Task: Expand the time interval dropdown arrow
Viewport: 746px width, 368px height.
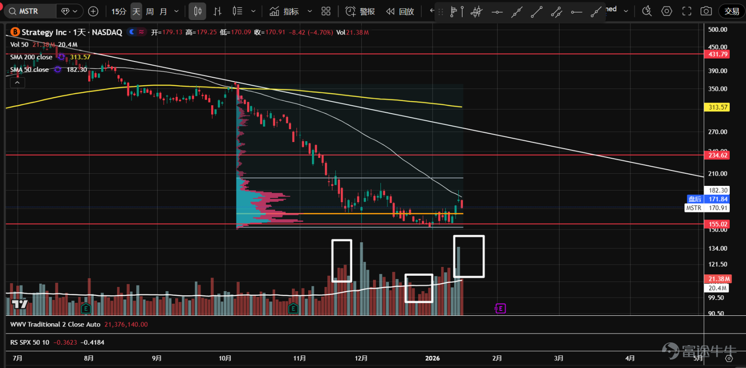Action: (176, 11)
